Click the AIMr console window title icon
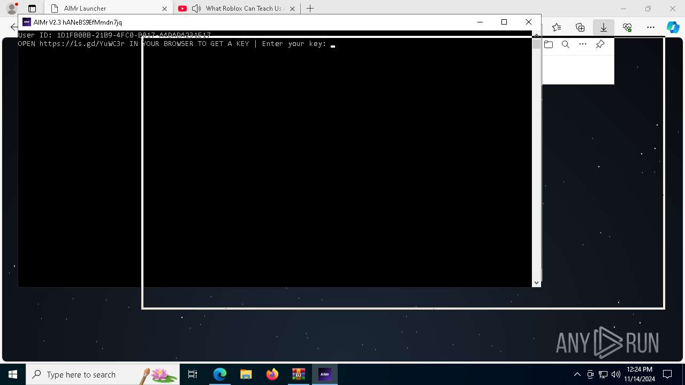This screenshot has height=385, width=685. 27,22
